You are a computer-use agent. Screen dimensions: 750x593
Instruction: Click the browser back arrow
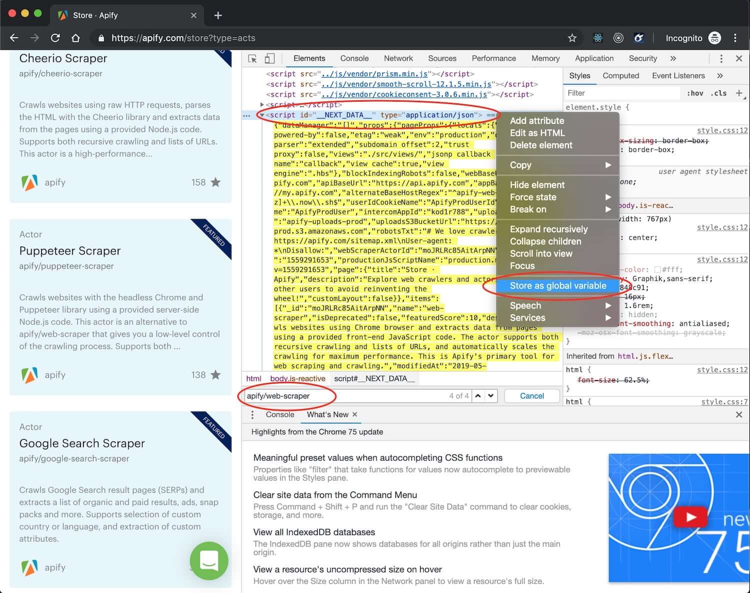pyautogui.click(x=14, y=38)
